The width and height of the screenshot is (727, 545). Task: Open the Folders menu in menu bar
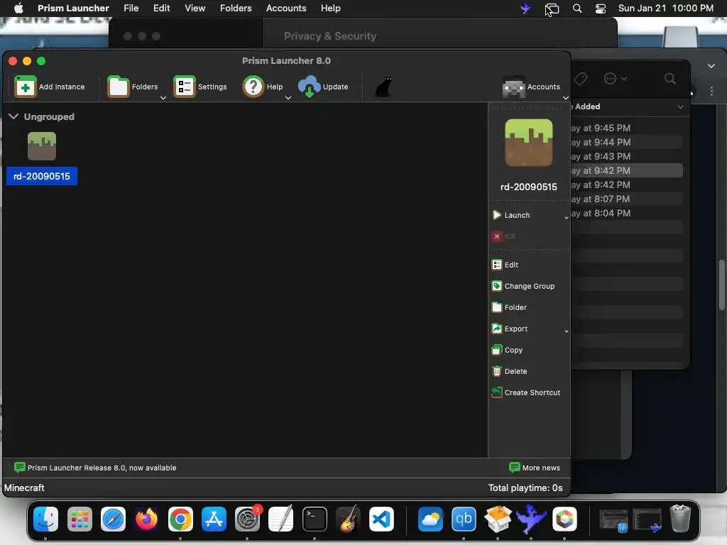coord(236,8)
